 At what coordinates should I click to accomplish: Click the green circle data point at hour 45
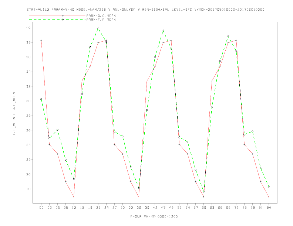pyautogui.click(x=163, y=30)
